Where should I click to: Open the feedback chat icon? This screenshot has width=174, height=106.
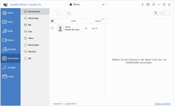tap(148, 5)
